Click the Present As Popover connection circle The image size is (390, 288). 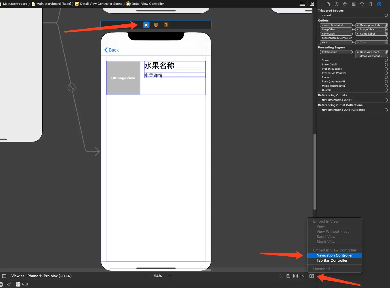tap(386, 73)
